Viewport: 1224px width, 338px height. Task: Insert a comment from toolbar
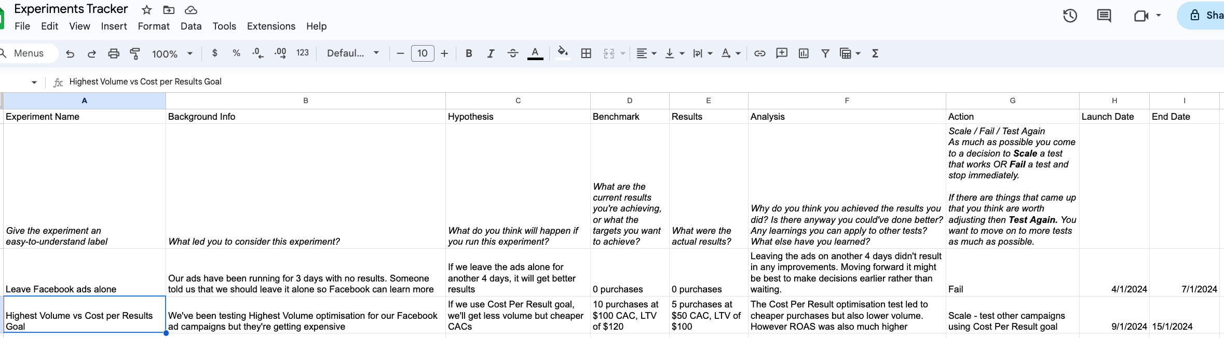point(782,53)
